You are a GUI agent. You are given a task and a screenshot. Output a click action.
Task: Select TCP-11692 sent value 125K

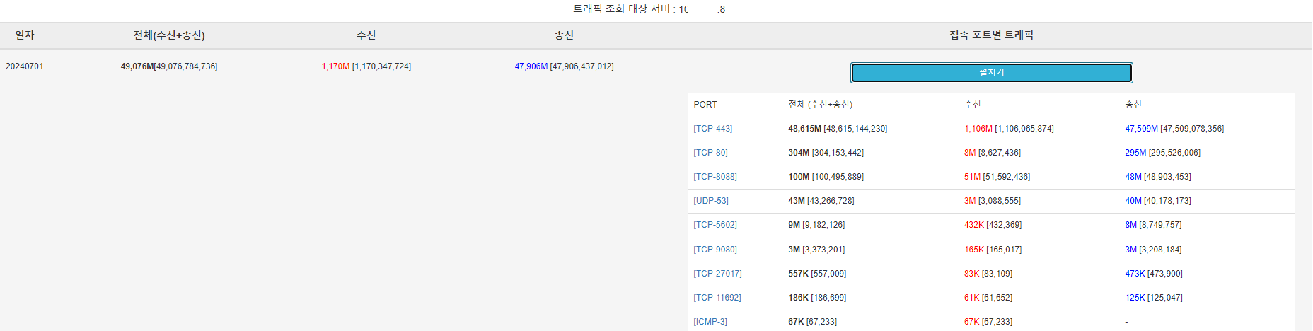[x=1135, y=298]
